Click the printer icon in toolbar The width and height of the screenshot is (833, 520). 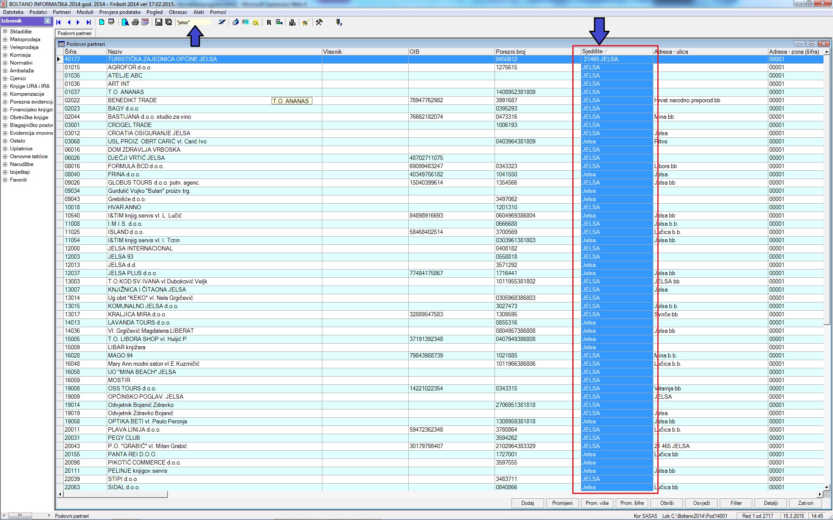[135, 23]
